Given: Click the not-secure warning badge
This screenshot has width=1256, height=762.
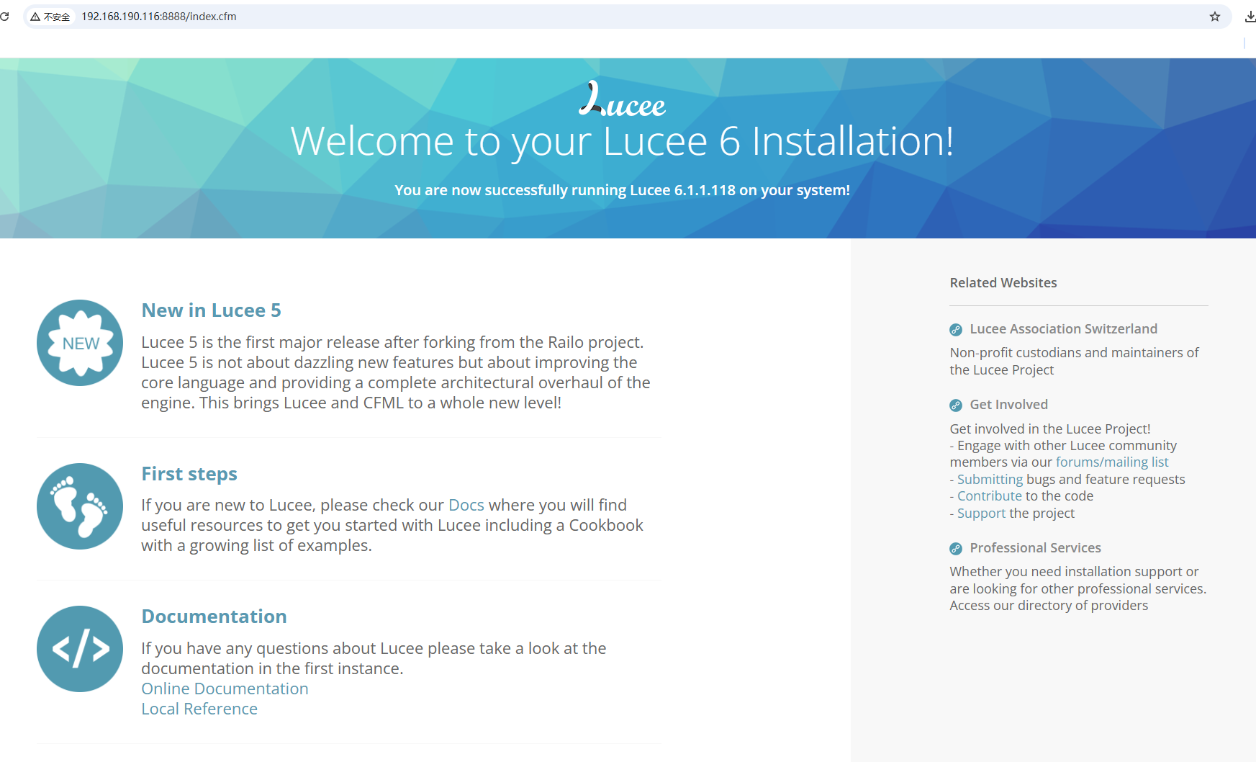Looking at the screenshot, I should tap(50, 17).
